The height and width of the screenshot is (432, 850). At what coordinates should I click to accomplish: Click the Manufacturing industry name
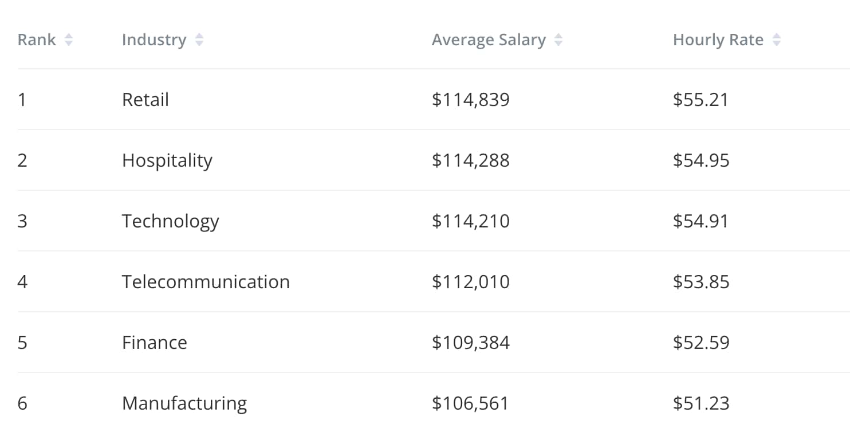tap(184, 403)
